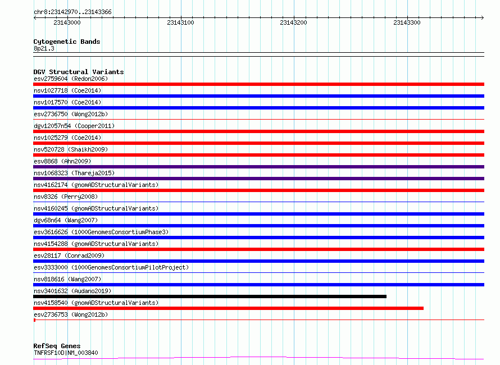Click the chr8:23142970..23143366 region label
This screenshot has width=500, height=365.
[72, 12]
